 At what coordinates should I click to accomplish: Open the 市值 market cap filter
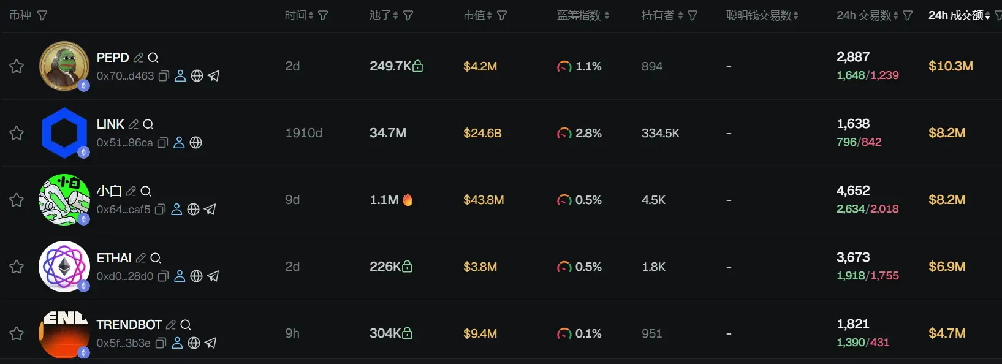tap(502, 15)
